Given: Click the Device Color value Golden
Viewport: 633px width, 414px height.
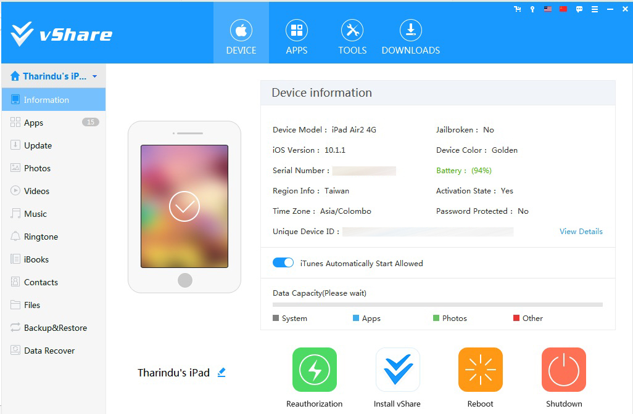Looking at the screenshot, I should point(505,150).
